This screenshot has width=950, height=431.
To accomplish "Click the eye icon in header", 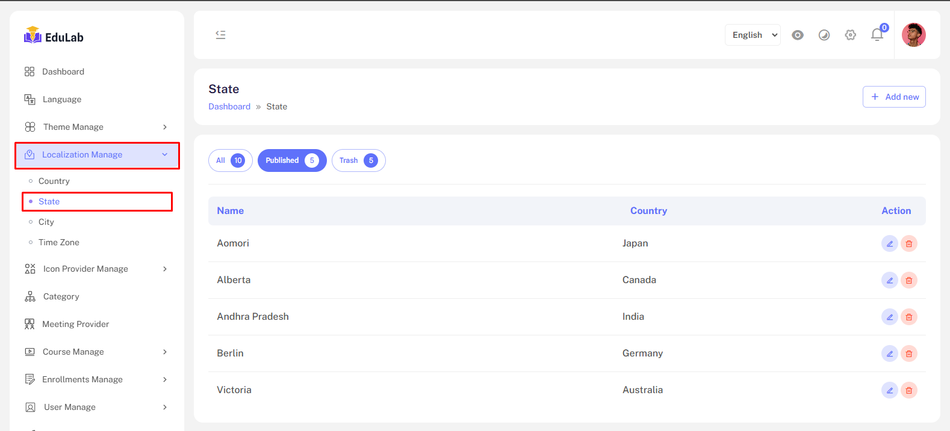I will pos(797,35).
